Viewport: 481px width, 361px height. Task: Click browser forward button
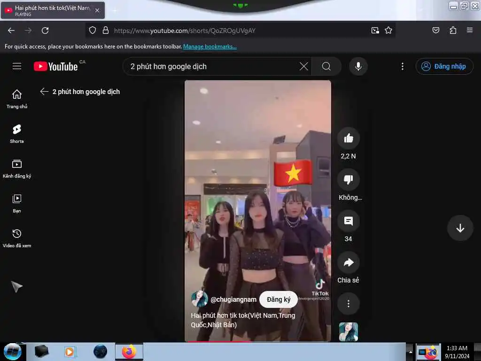tap(28, 31)
